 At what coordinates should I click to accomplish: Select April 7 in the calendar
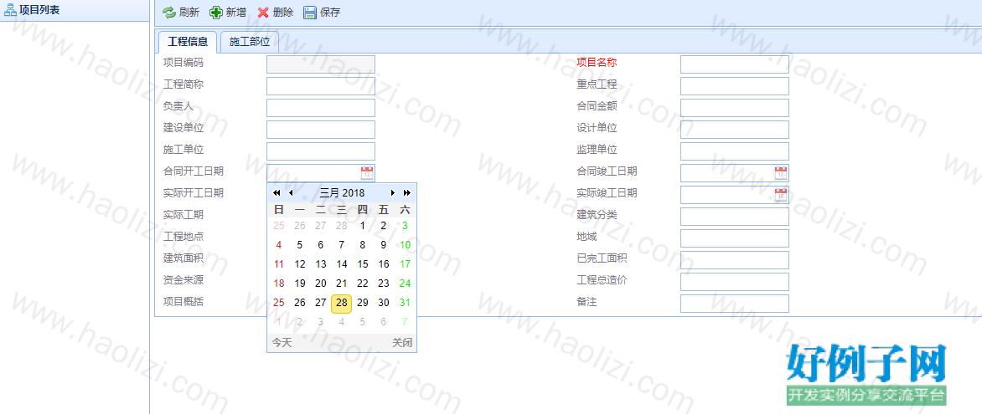[406, 322]
